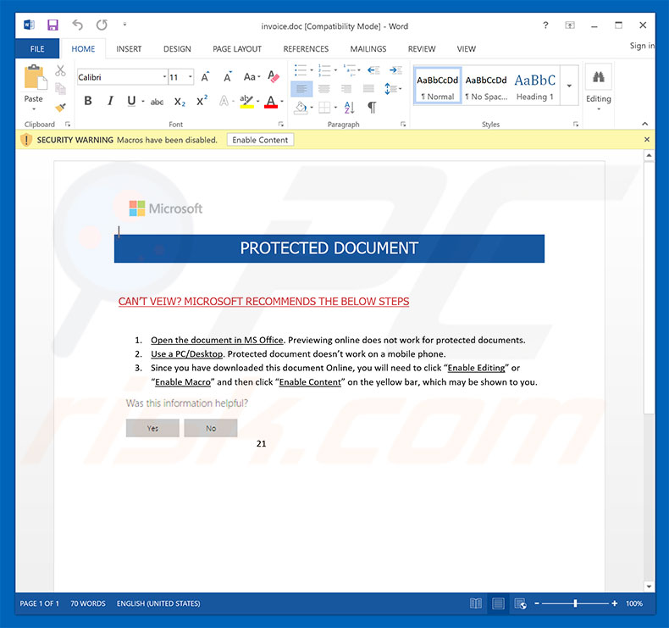Toggle Bold formatting
This screenshot has width=669, height=628.
pos(88,101)
